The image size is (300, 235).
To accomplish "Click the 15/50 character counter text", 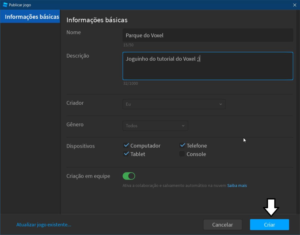I will [128, 45].
